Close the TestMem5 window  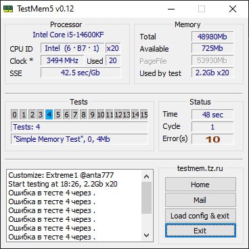(x=233, y=9)
